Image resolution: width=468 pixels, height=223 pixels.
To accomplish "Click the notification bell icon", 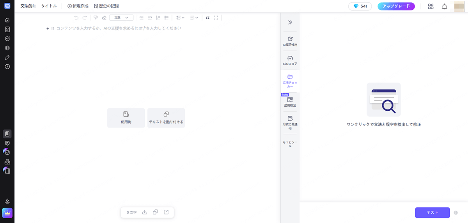I will [444, 6].
